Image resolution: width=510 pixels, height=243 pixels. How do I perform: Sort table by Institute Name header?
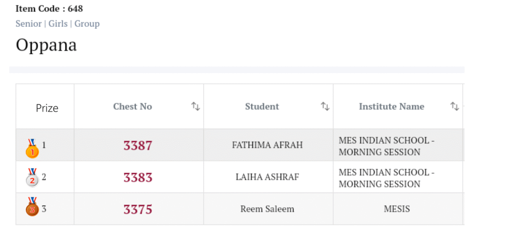(x=391, y=106)
